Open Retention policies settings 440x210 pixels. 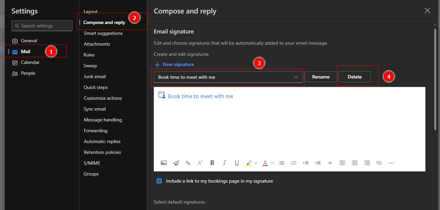pyautogui.click(x=102, y=152)
